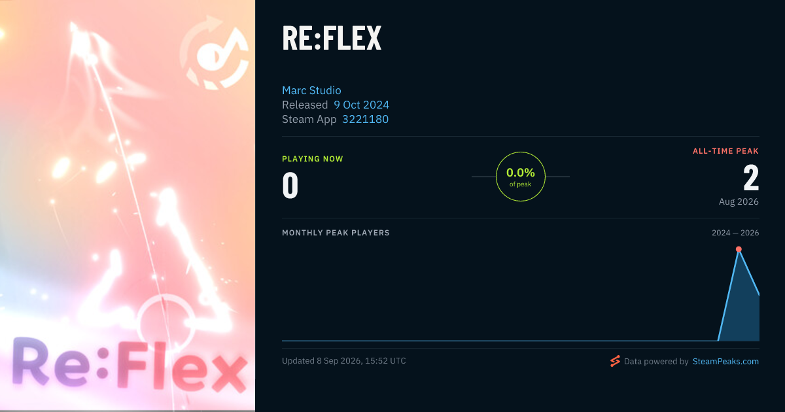Click the All-Time Peak value 2
785x412 pixels.
751,178
